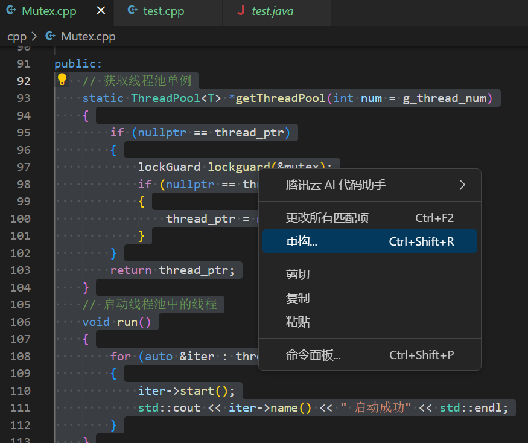This screenshot has width=528, height=443.
Task: Click 'lockGuard' type on line 97
Action: point(170,167)
